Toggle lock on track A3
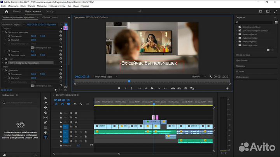 [61, 141]
